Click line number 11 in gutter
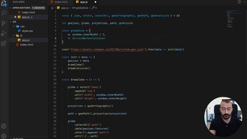Viewport: 247px width, 139px height. pyautogui.click(x=55, y=49)
